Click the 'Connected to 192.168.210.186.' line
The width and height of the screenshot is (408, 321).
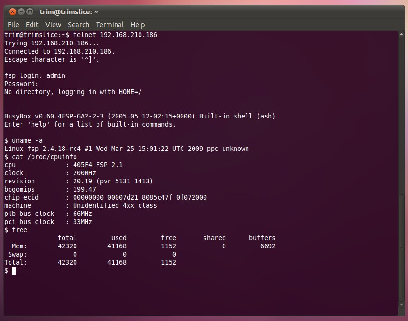59,51
